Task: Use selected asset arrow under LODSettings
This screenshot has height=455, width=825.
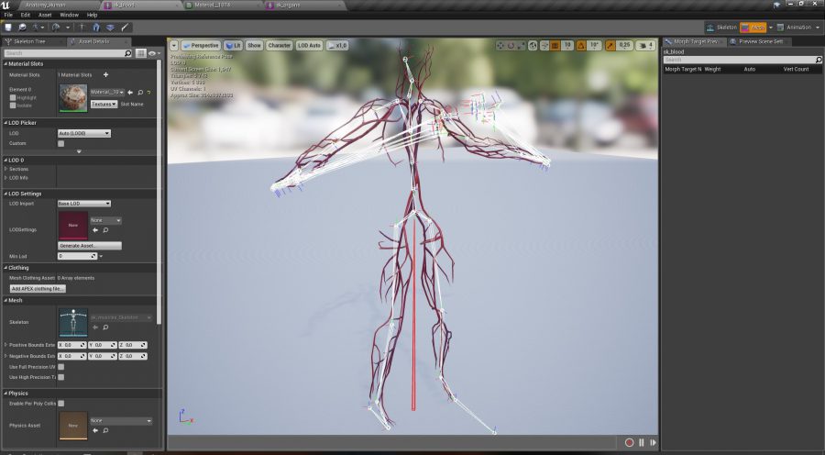Action: (95, 230)
